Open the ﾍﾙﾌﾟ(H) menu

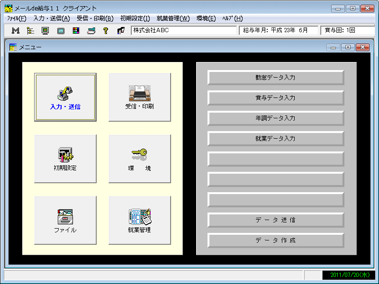pos(233,18)
